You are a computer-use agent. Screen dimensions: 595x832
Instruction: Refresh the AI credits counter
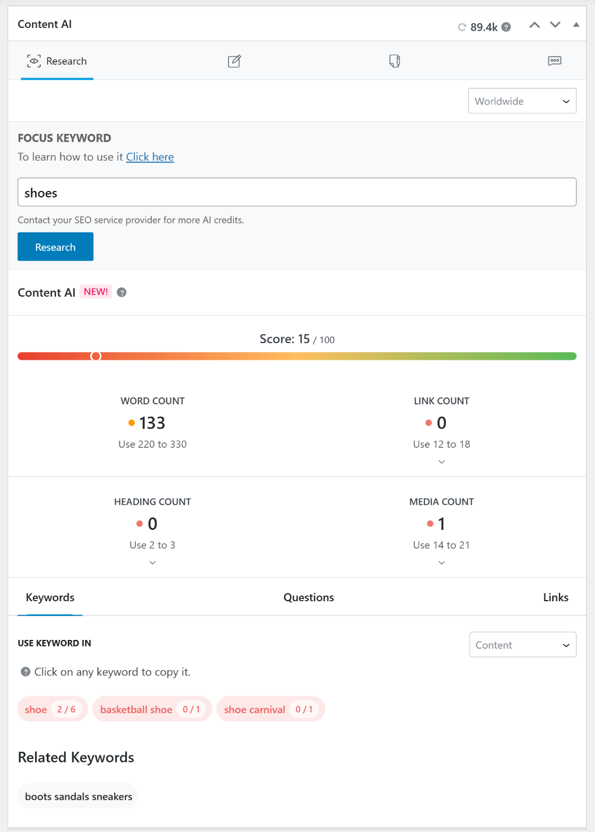[x=461, y=27]
